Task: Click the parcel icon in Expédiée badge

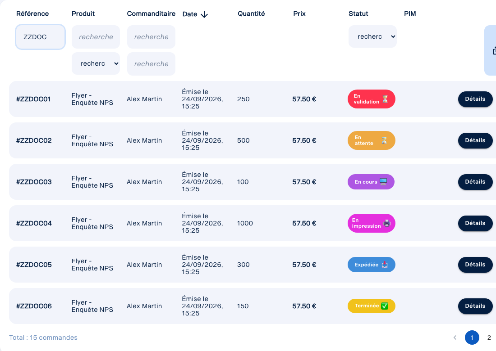Action: coord(384,265)
